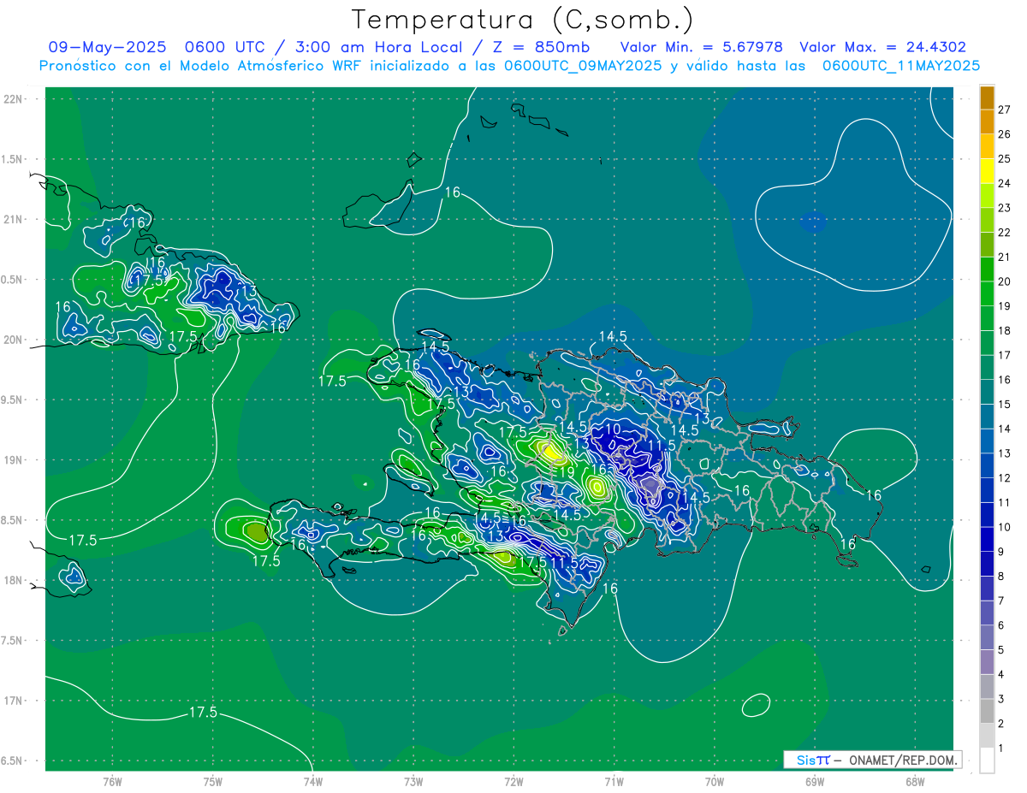Click the color bar label '8'
1027x793 pixels.
tap(1001, 577)
